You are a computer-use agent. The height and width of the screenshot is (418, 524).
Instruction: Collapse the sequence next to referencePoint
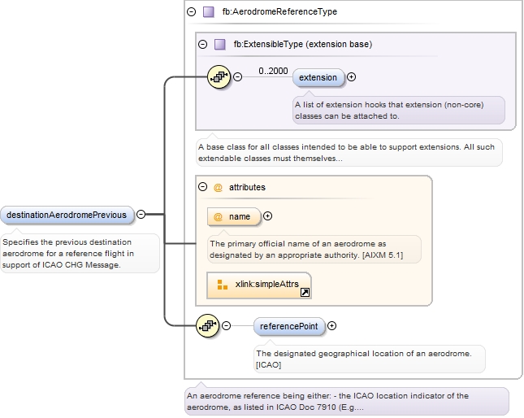point(227,326)
